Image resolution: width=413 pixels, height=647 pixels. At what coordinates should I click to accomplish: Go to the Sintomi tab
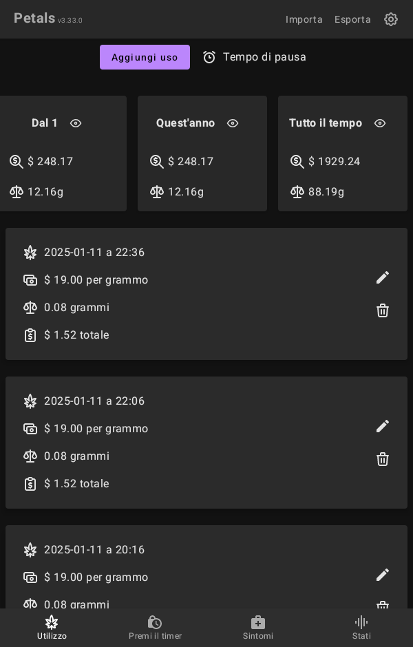258,627
